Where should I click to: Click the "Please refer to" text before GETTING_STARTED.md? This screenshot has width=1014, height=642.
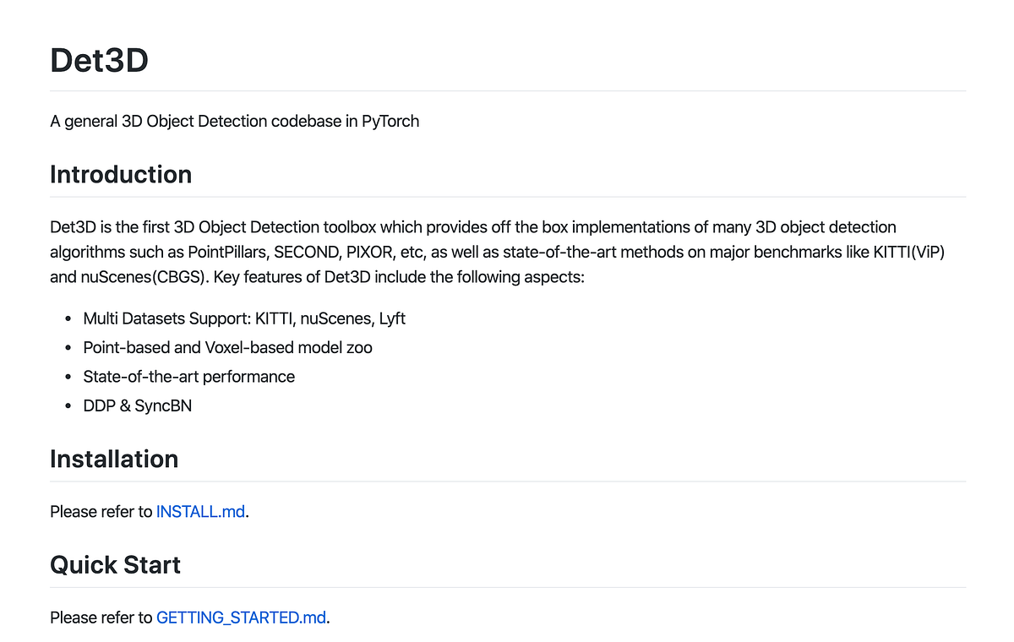tap(101, 618)
